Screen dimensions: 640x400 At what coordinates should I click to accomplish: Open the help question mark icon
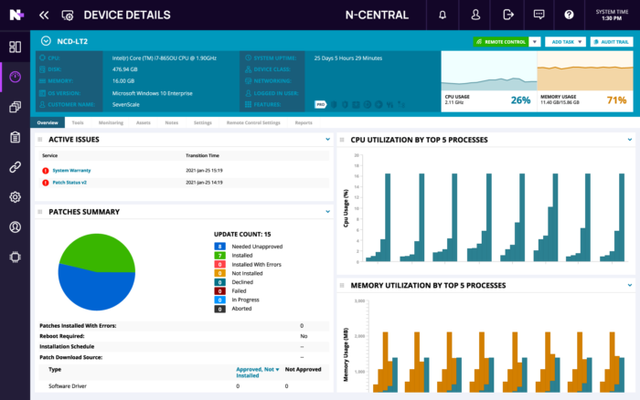[569, 16]
